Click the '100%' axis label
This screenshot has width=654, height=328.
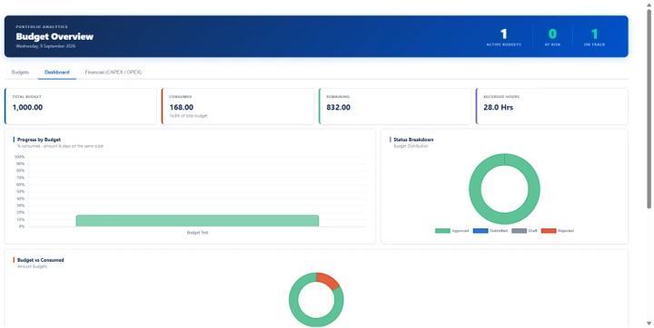tap(20, 157)
